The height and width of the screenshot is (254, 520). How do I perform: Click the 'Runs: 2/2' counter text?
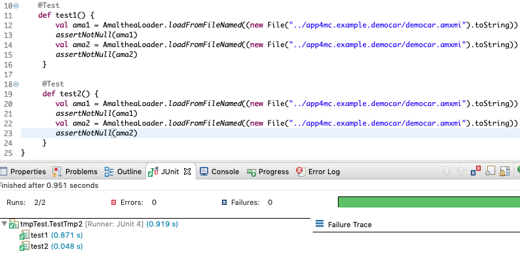(26, 202)
